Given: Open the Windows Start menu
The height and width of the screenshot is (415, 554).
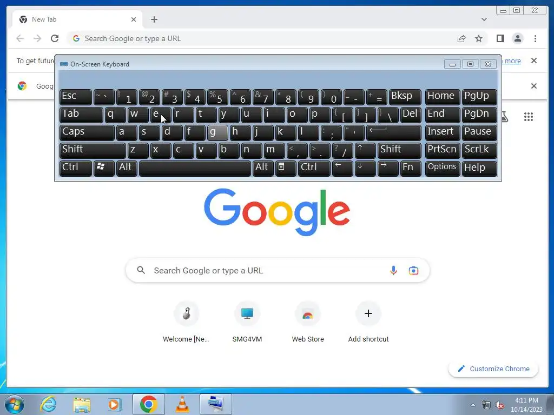Looking at the screenshot, I should click(x=15, y=404).
